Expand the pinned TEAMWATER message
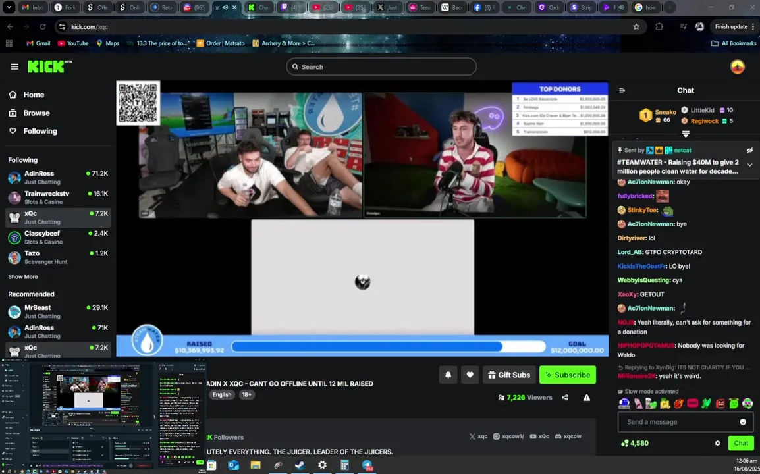Viewport: 760px width, 474px height. [x=749, y=165]
